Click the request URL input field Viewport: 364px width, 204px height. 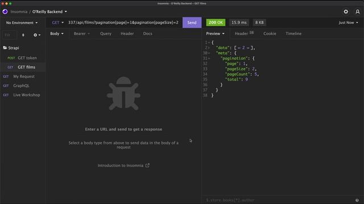tap(123, 23)
